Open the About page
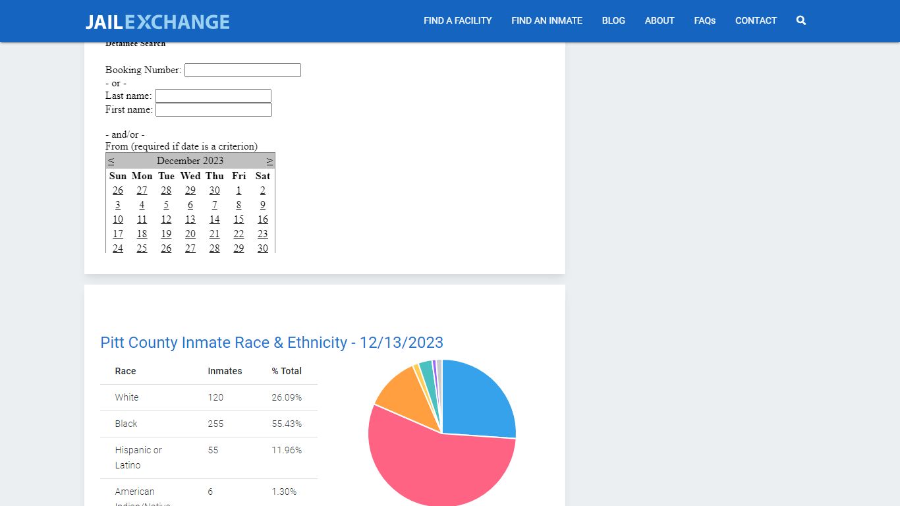 click(x=660, y=20)
